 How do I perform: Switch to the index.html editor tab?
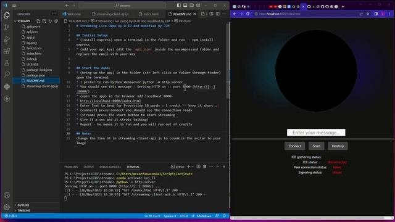[x=151, y=14]
